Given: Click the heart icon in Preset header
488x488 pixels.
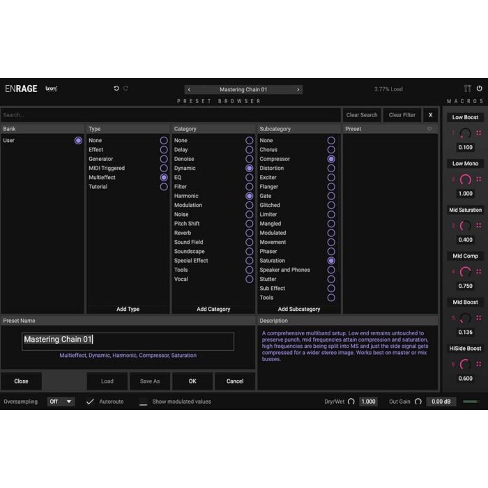Looking at the screenshot, I should (x=429, y=129).
